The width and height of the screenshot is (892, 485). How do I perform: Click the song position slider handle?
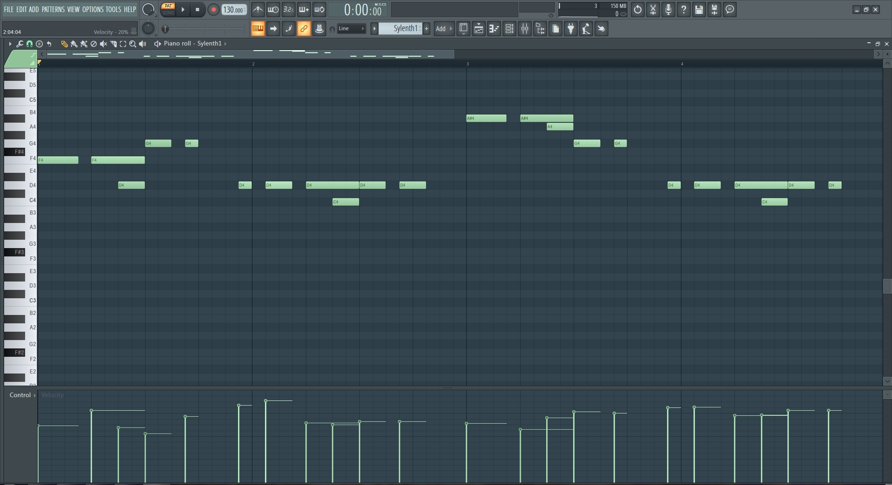[165, 29]
